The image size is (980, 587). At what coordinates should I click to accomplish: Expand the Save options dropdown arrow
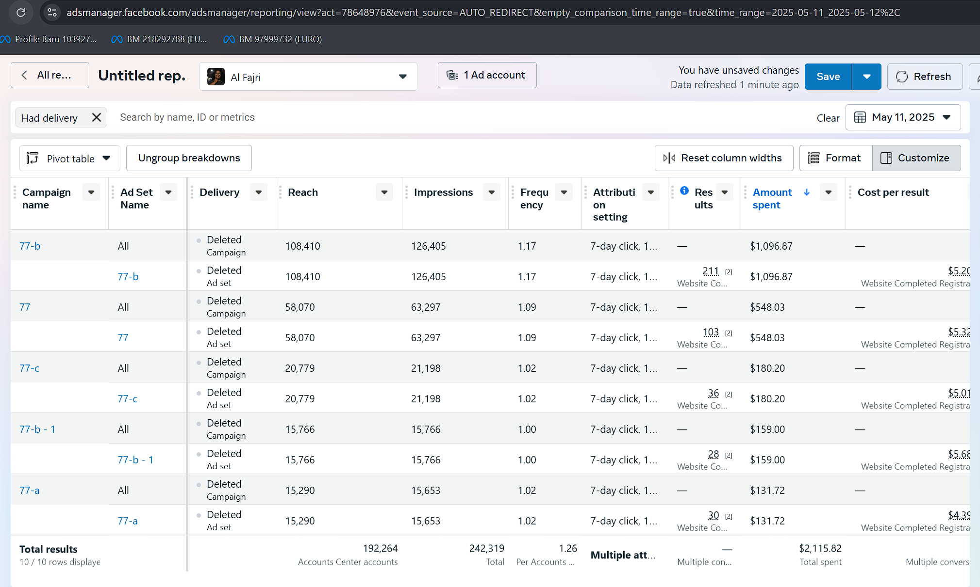click(866, 77)
